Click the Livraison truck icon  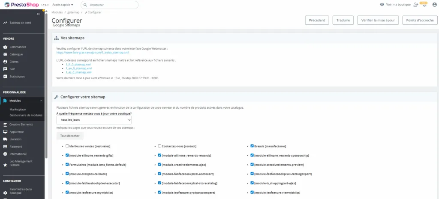click(5, 139)
